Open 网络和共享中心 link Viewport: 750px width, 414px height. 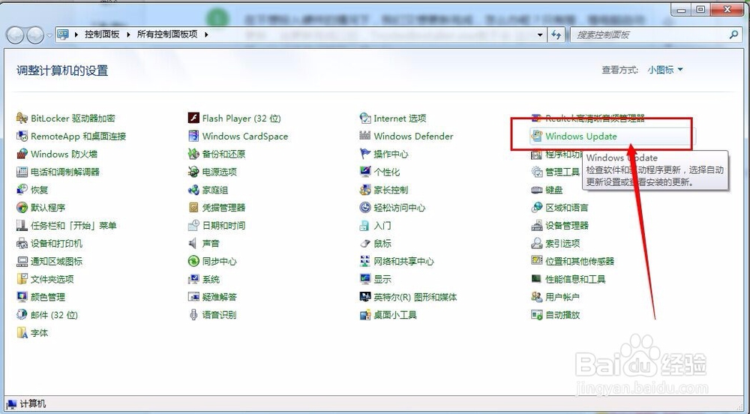tap(403, 261)
